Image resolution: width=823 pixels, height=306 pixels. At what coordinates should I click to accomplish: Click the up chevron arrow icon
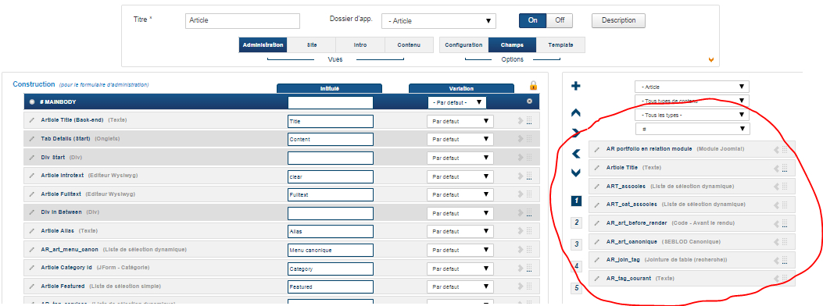[576, 112]
